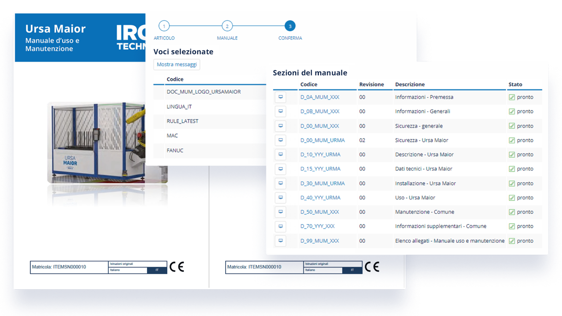Click the Matricola field on the left page
Viewport: 562px width, 316px height.
click(69, 267)
